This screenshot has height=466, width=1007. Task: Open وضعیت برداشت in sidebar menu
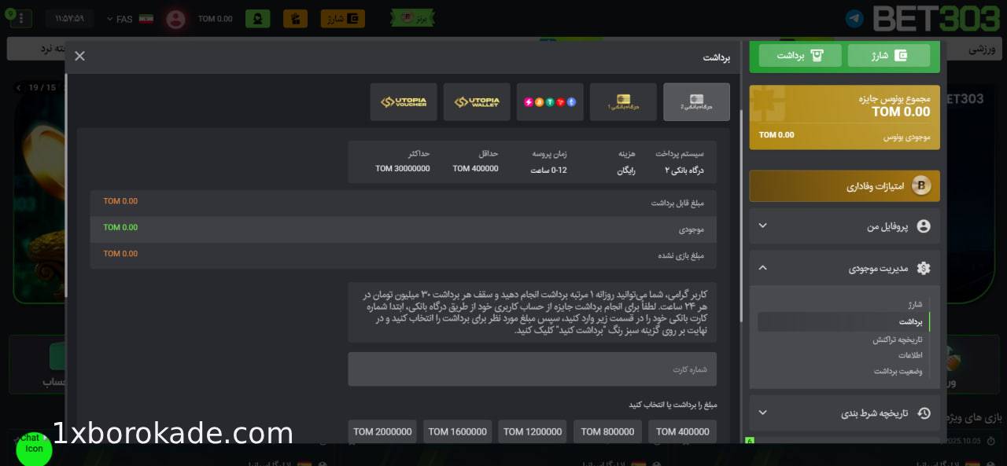898,371
